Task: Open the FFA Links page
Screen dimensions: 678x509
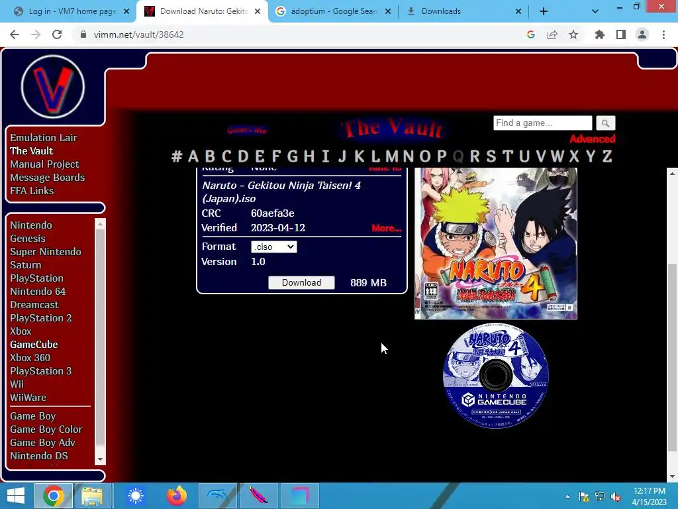Action: click(x=32, y=191)
